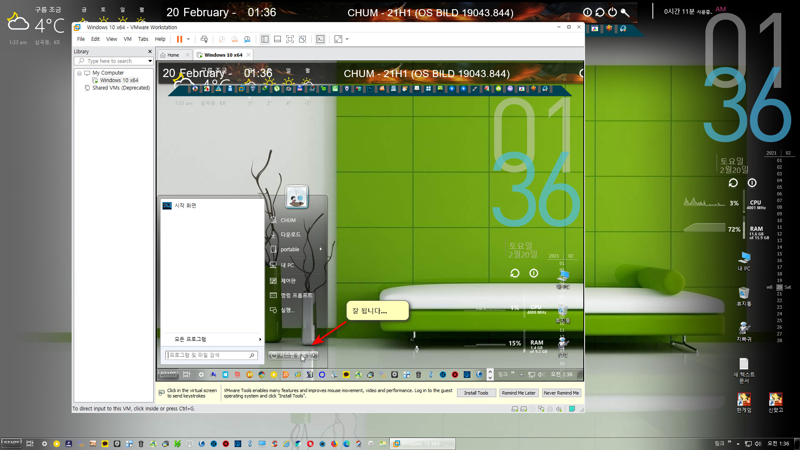
Task: Toggle the thumbnail bar view icon
Action: 277,39
